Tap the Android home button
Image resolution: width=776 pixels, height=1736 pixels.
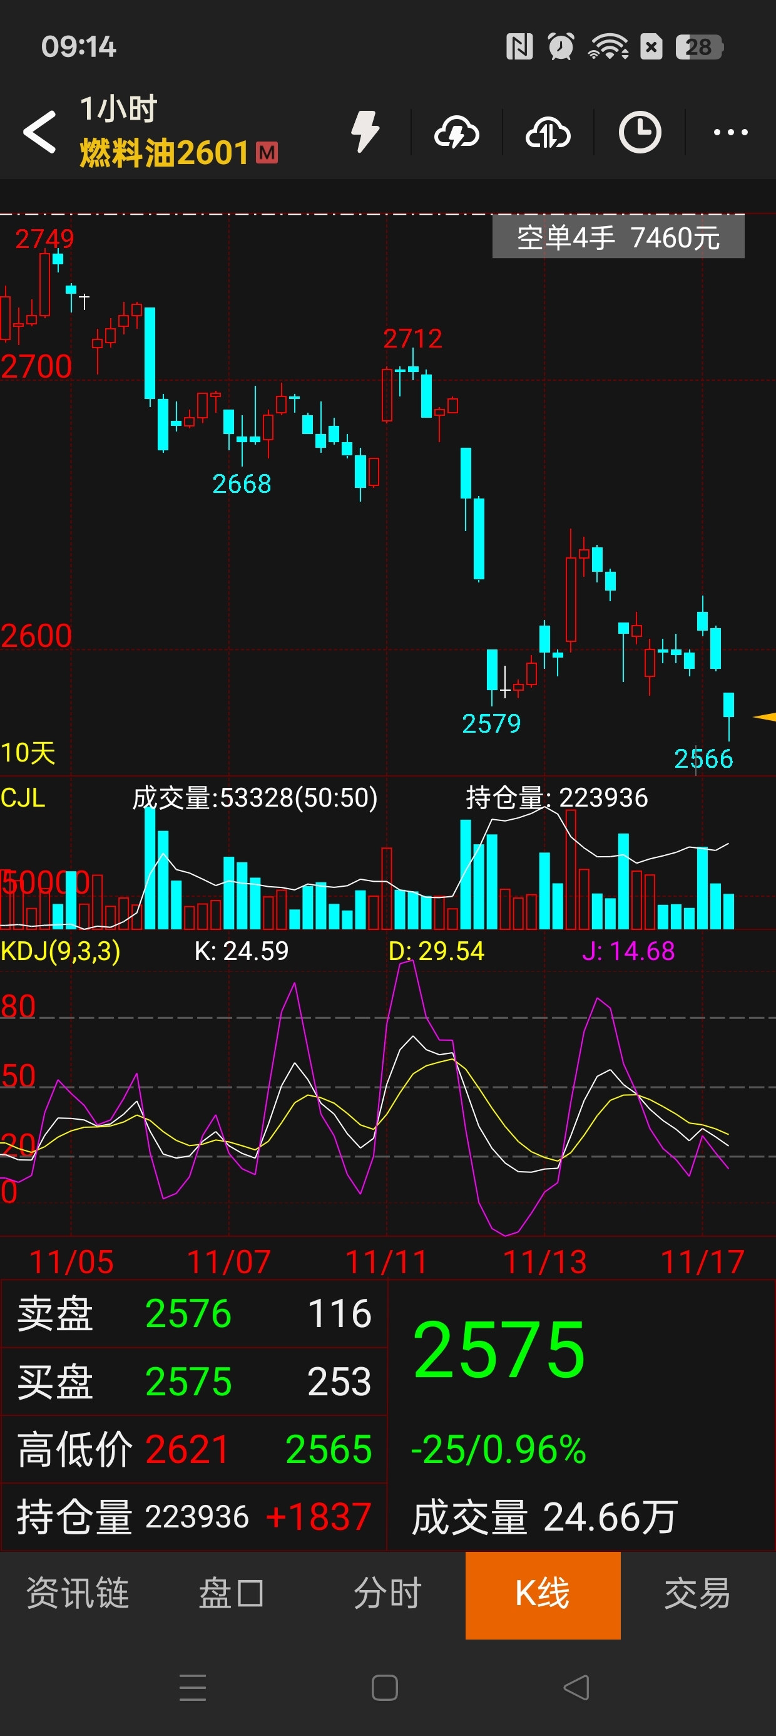[385, 1688]
